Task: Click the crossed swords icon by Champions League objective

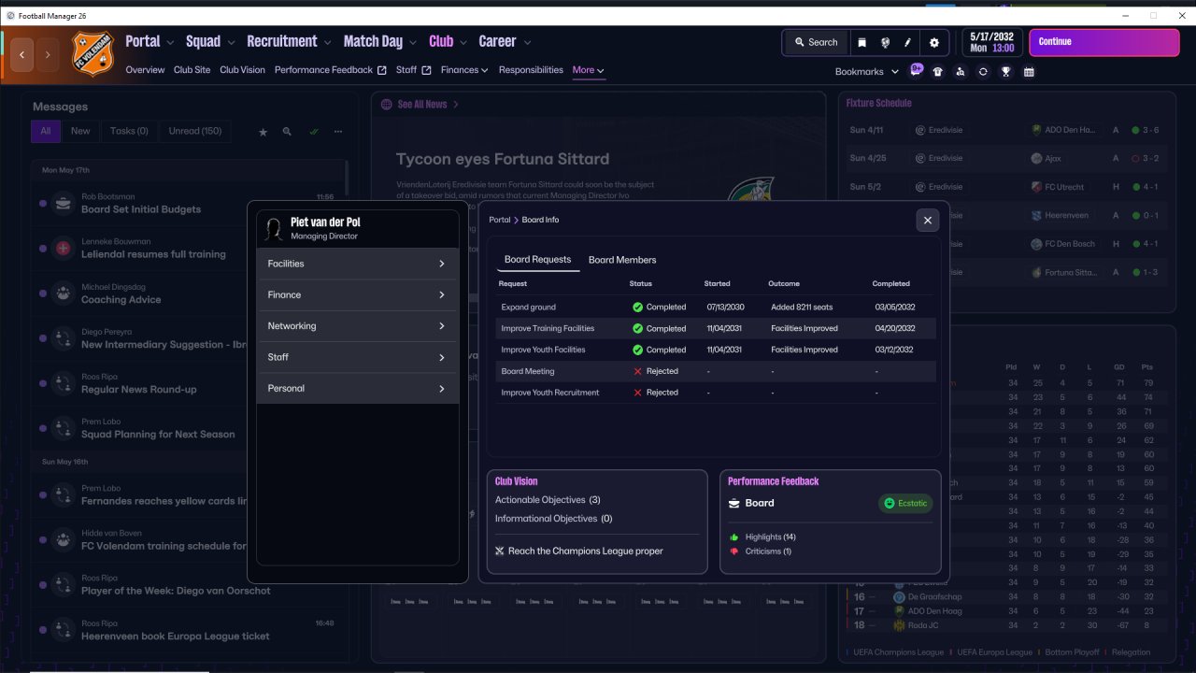Action: pos(500,551)
